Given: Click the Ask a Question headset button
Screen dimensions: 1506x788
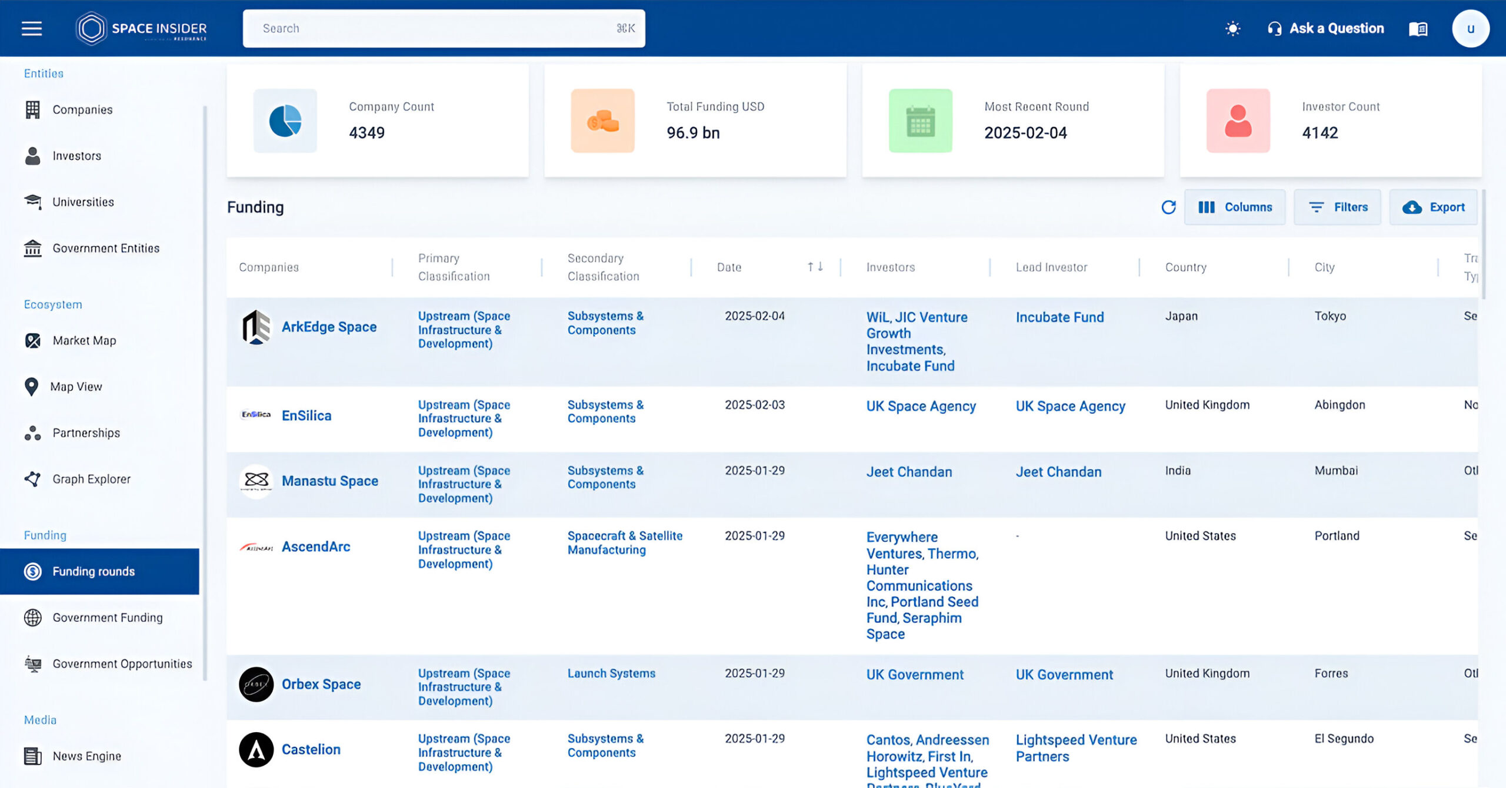Looking at the screenshot, I should 1325,28.
